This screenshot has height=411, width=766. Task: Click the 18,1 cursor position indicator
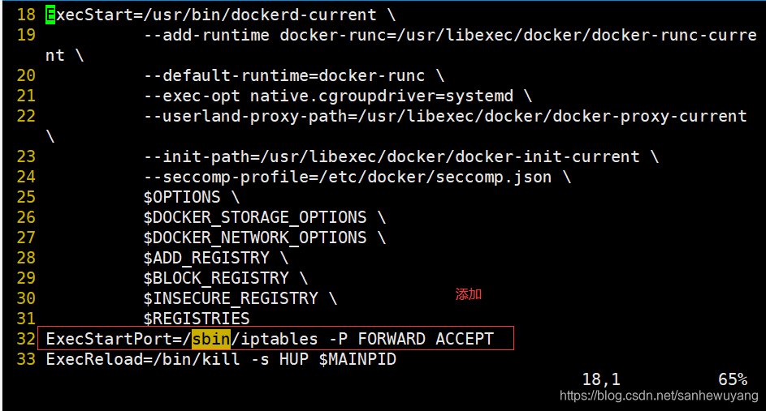(601, 379)
